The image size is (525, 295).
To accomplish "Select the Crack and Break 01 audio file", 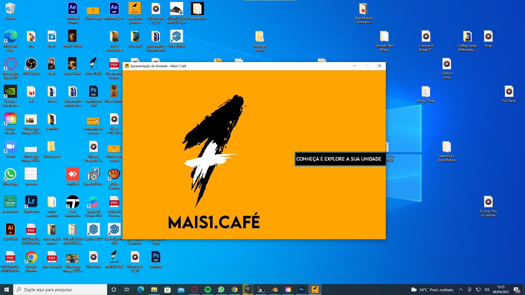I will (x=426, y=40).
